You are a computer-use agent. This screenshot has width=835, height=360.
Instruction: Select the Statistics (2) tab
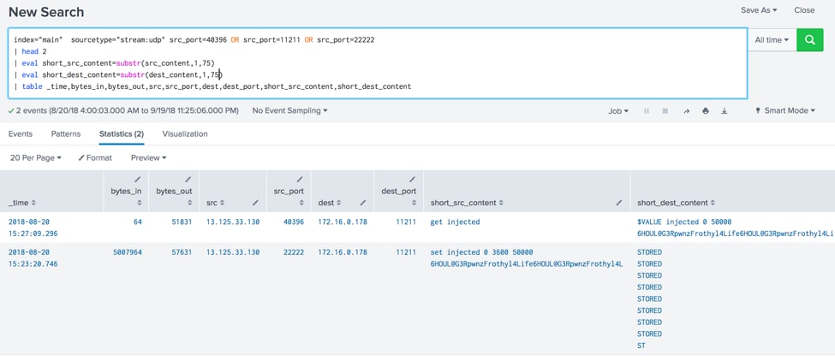click(122, 134)
